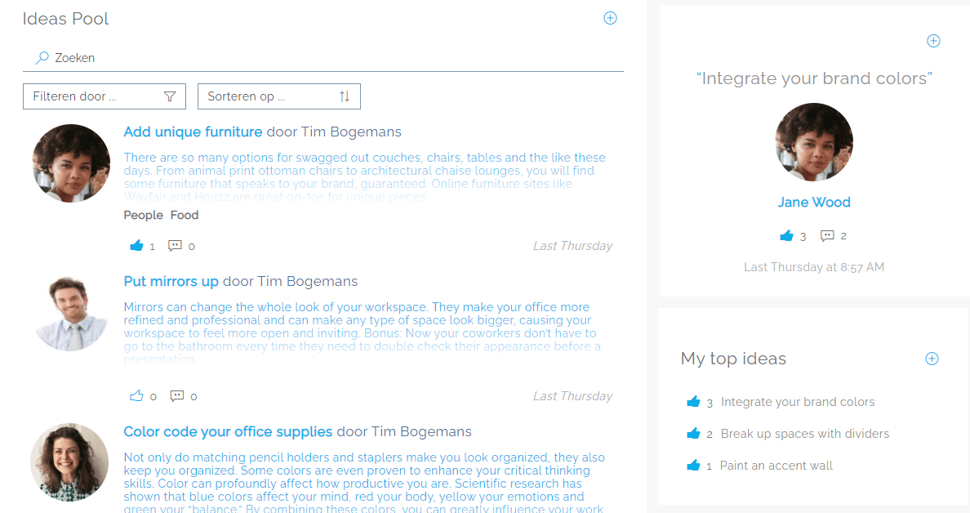
Task: Open comments on Add unique furniture idea
Action: coord(175,245)
